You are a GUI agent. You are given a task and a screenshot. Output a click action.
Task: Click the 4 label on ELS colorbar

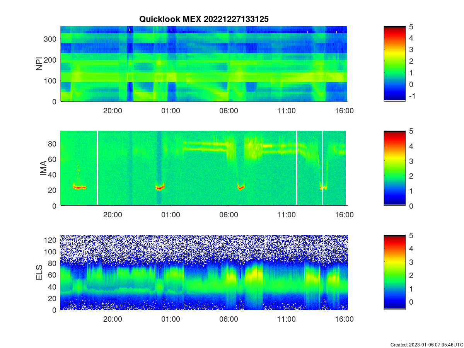tap(411, 249)
